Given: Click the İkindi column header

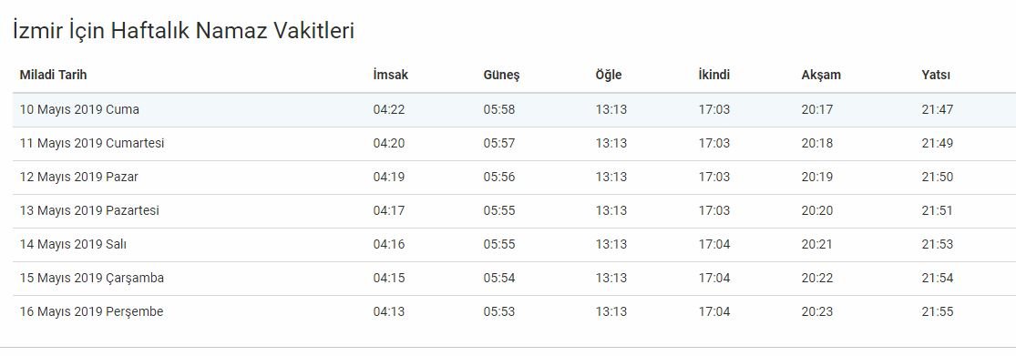Looking at the screenshot, I should [714, 75].
